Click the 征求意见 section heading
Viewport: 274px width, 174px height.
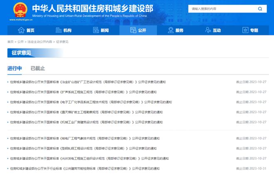coord(21,53)
